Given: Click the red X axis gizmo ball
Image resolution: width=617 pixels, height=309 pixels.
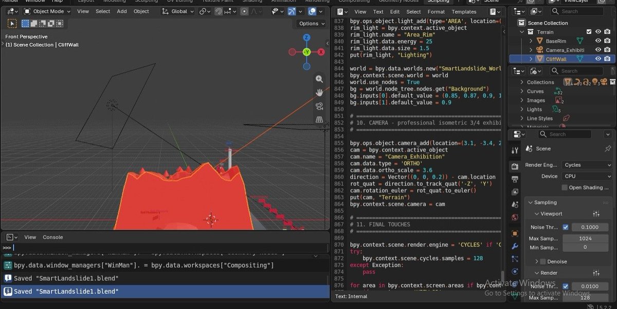Looking at the screenshot, I should click(x=321, y=52).
